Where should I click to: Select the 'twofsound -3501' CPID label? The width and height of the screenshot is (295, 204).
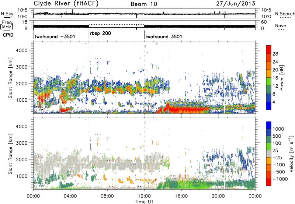pos(55,36)
